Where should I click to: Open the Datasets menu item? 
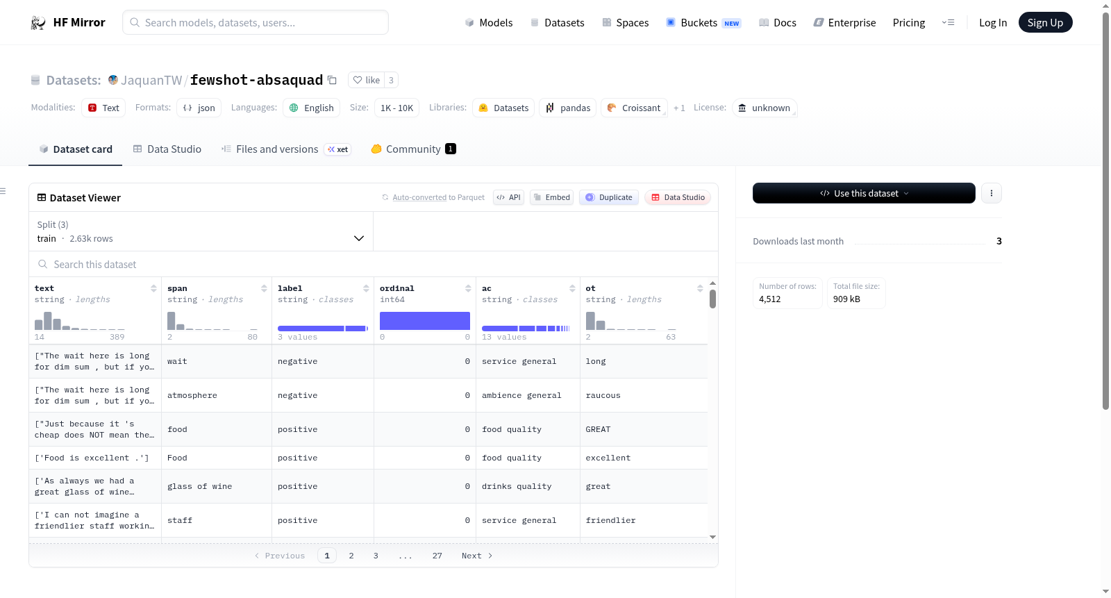[557, 22]
